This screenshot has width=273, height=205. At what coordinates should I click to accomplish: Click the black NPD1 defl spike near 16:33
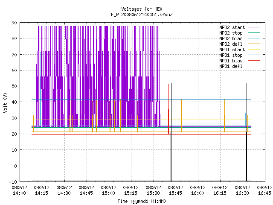point(247,132)
